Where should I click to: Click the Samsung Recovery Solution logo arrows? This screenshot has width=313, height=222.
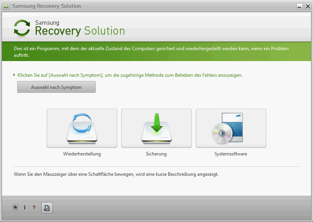tap(22, 28)
